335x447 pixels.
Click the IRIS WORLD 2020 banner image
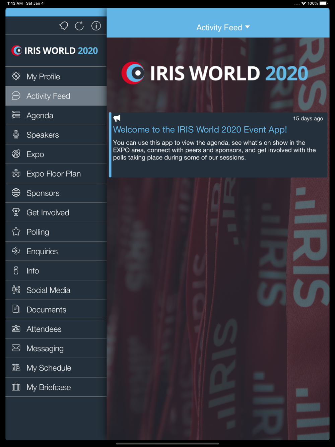215,73
